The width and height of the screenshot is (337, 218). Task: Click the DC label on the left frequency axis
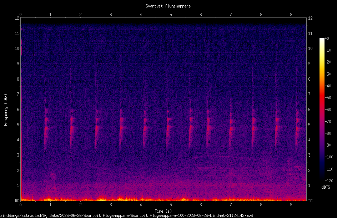[17, 201]
